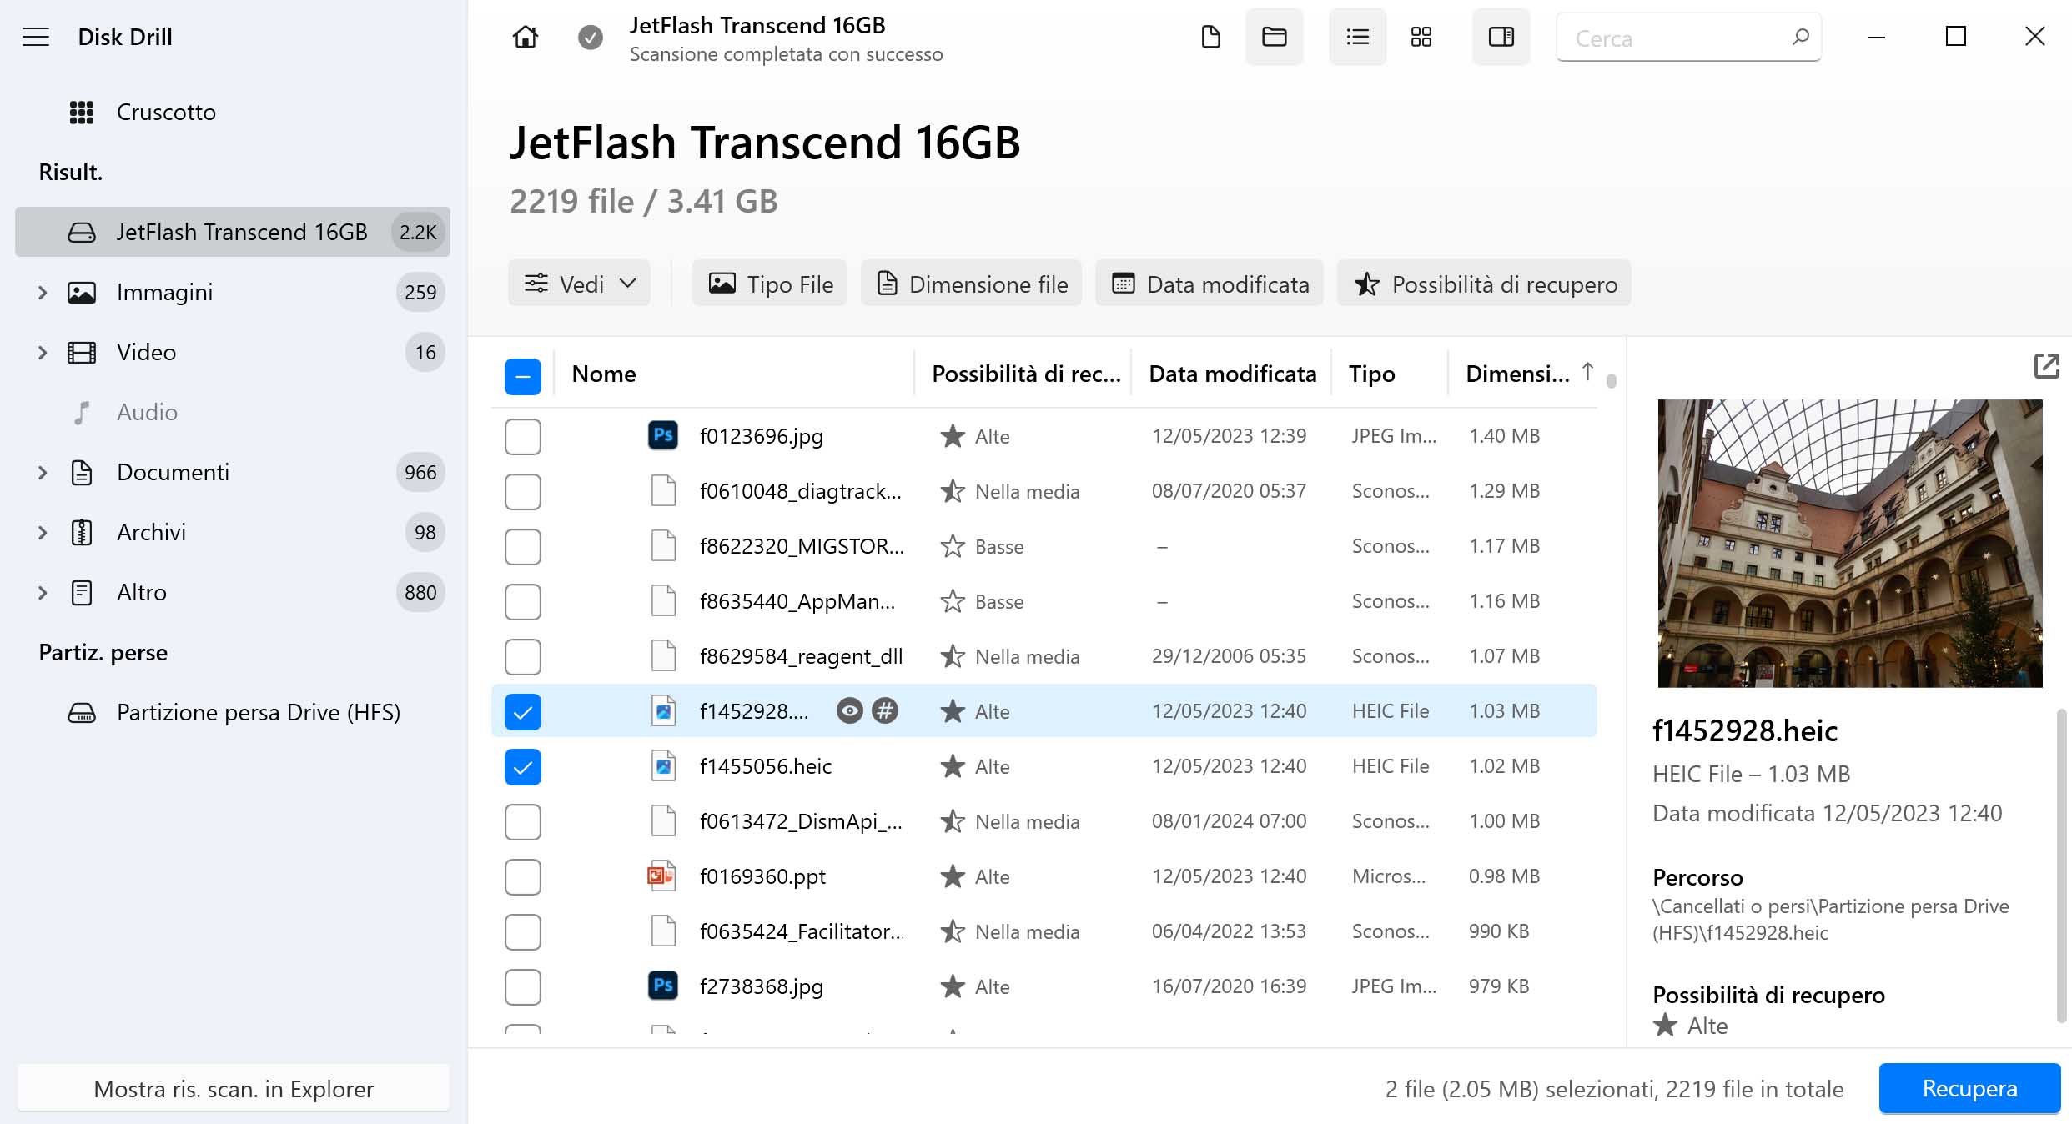Screen dimensions: 2072x1124
Task: Switch to folder view icon in toolbar
Action: click(1274, 37)
